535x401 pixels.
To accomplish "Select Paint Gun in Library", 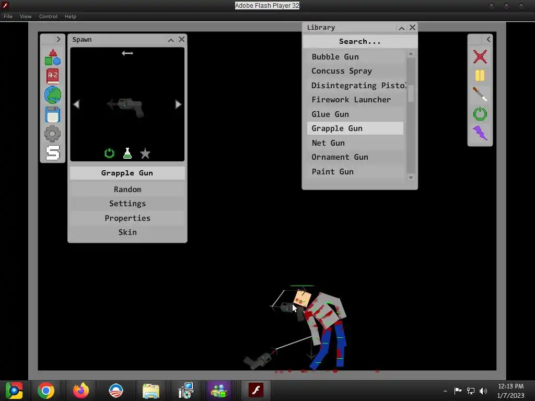I will tap(355, 171).
